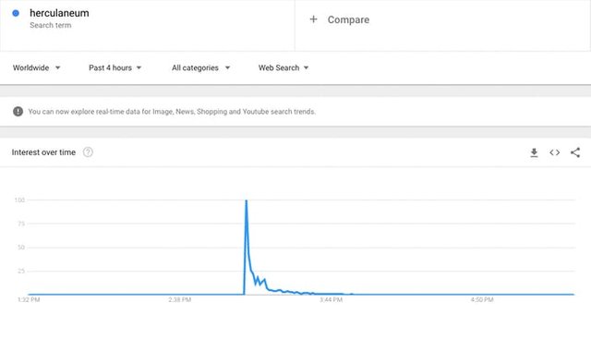Click the plus icon to add comparison
The width and height of the screenshot is (591, 339).
point(313,19)
